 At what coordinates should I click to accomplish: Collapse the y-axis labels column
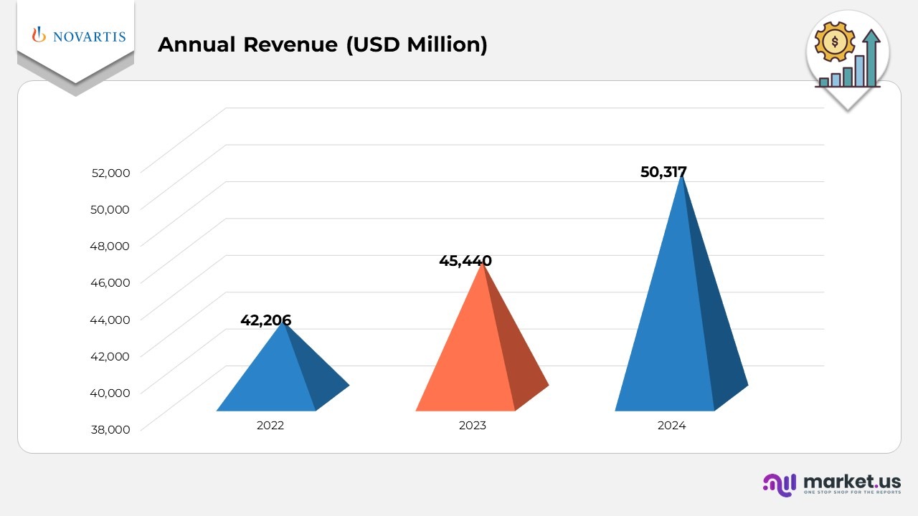click(111, 301)
